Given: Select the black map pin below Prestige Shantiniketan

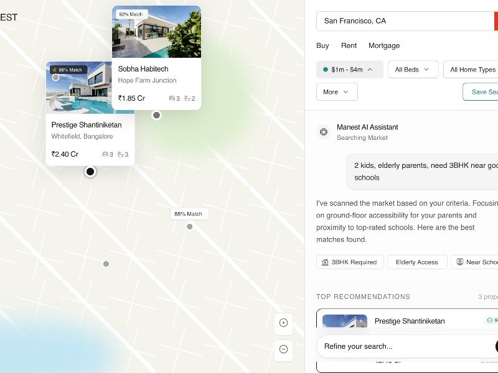Looking at the screenshot, I should pyautogui.click(x=90, y=172).
